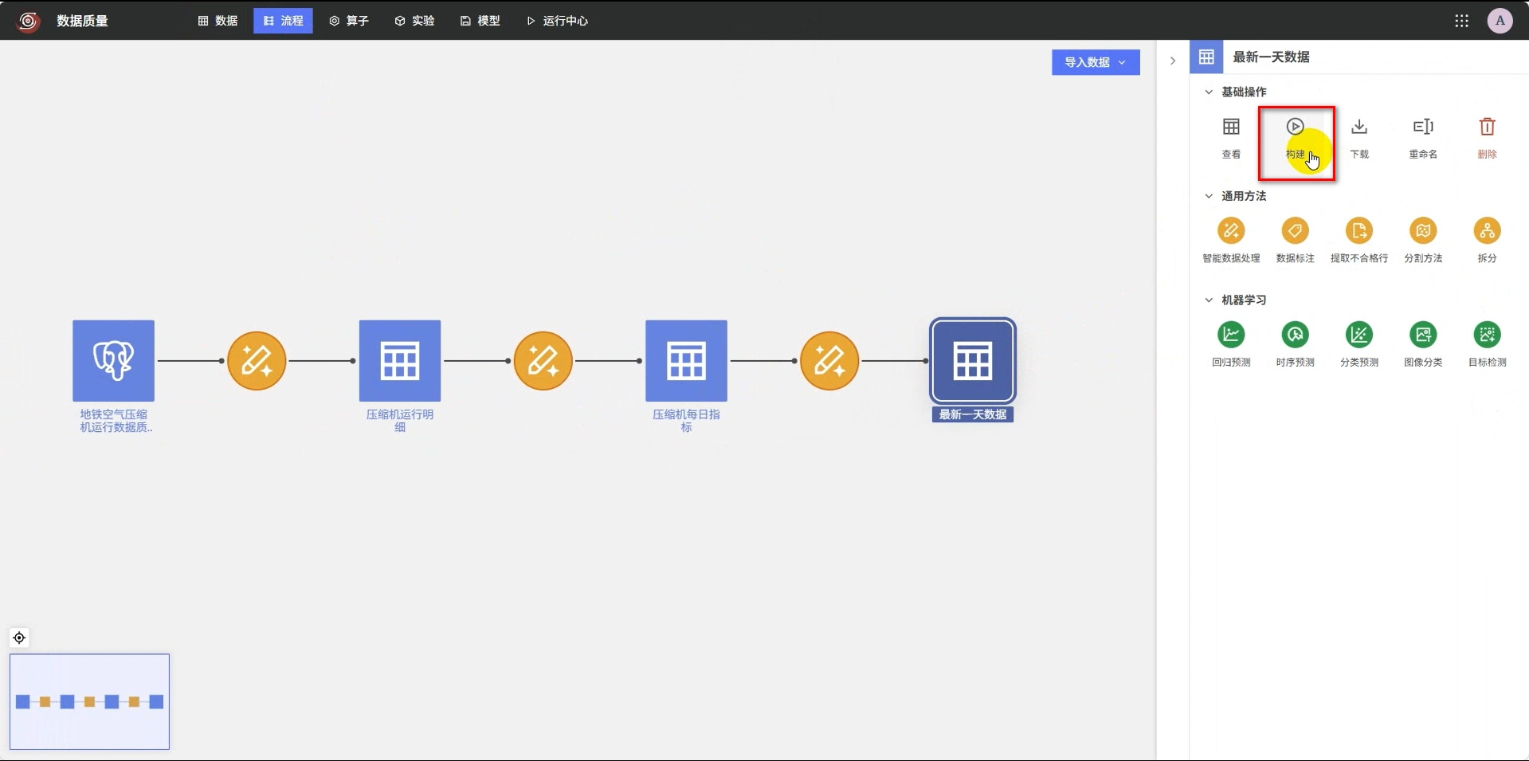Collapse the right side panel arrow
Viewport: 1529px width, 761px height.
pos(1172,61)
